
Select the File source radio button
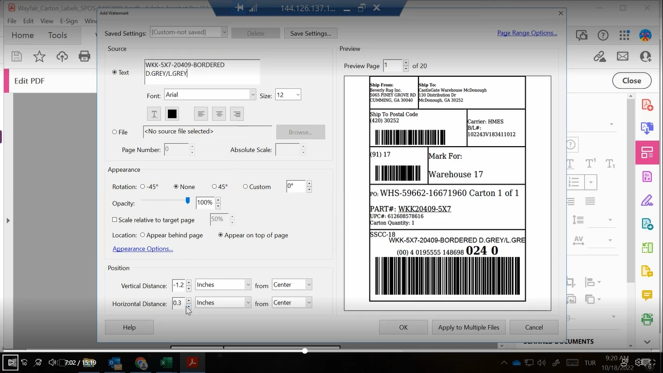pos(115,132)
